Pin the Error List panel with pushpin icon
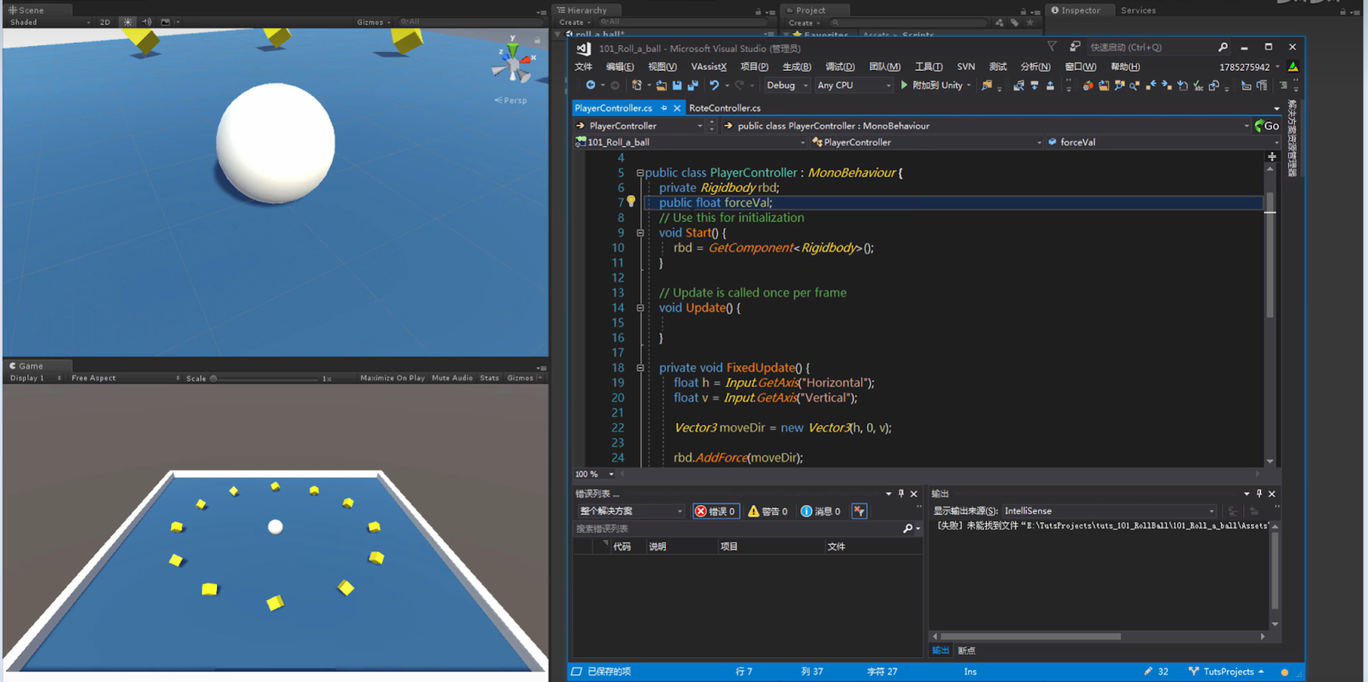Viewport: 1368px width, 682px height. 901,494
